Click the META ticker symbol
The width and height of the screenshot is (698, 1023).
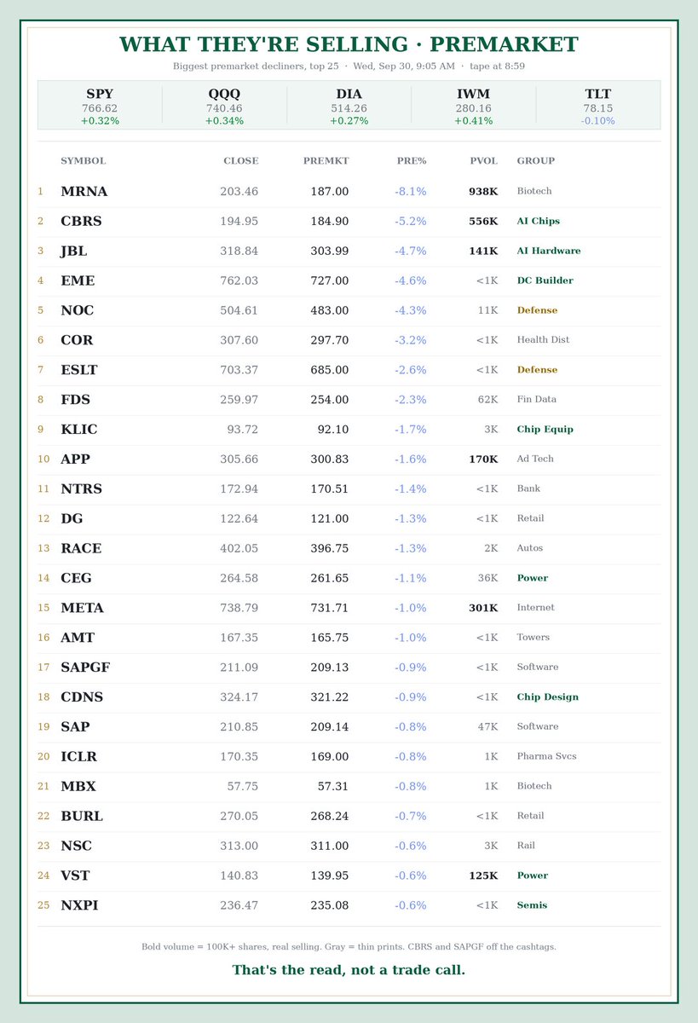(x=82, y=608)
